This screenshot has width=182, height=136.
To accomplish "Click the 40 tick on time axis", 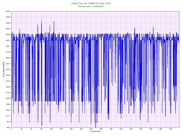I will pos(21,129).
